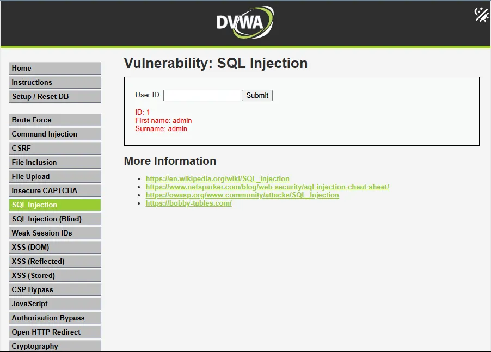Open the Home page from the sidebar

click(x=54, y=68)
